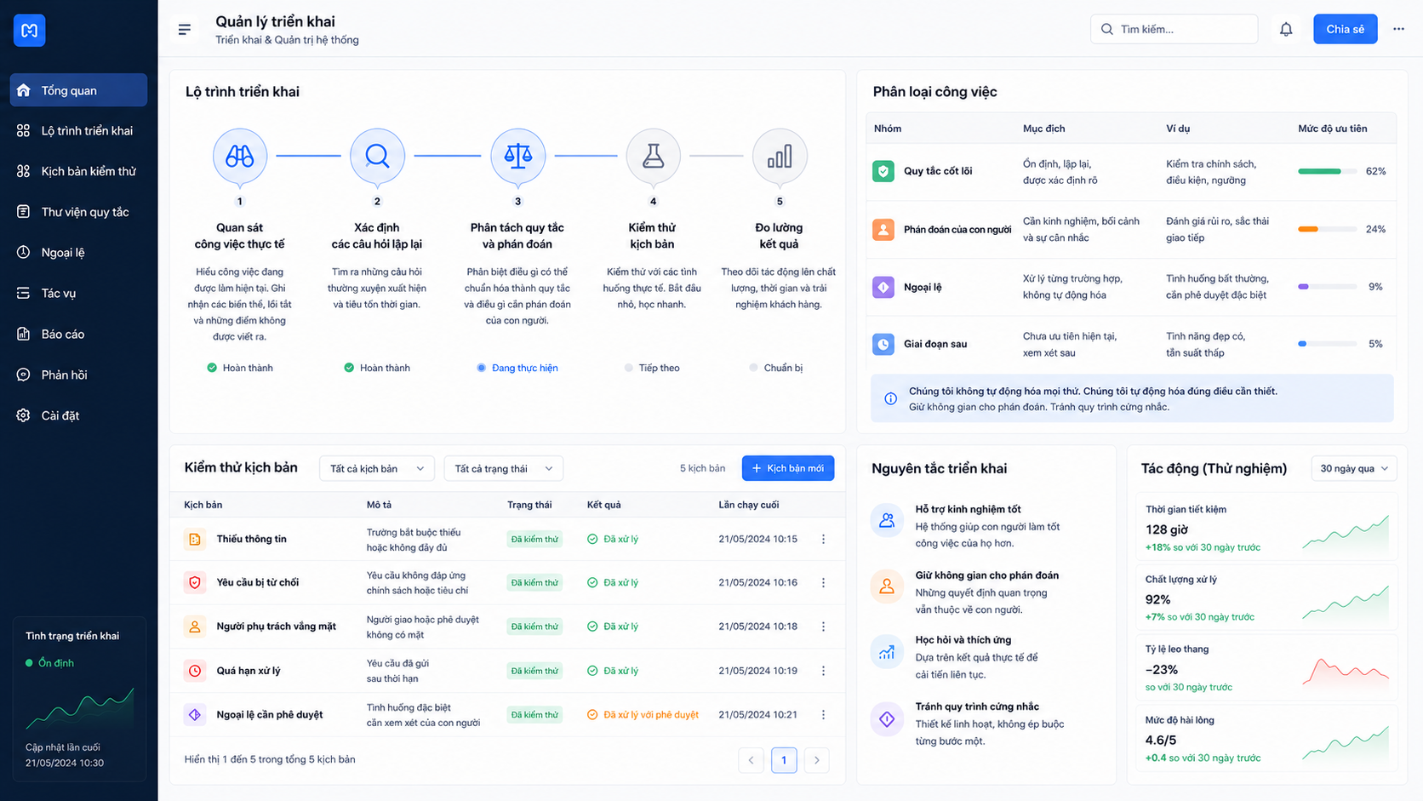Open row menu for Ngoại lệ cần phê duyệt
The height and width of the screenshot is (801, 1423).
pos(823,715)
